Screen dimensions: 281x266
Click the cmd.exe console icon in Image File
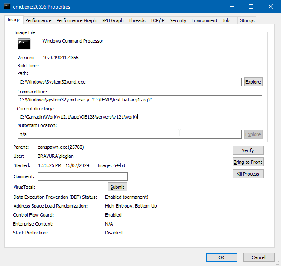24,43
